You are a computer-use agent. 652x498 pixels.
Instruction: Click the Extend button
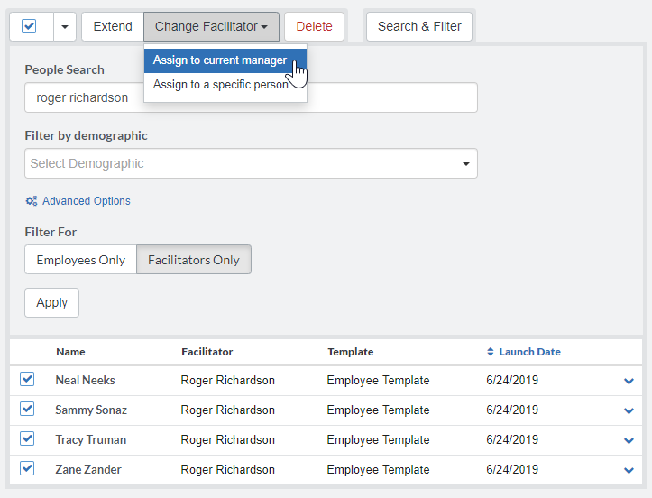point(113,27)
